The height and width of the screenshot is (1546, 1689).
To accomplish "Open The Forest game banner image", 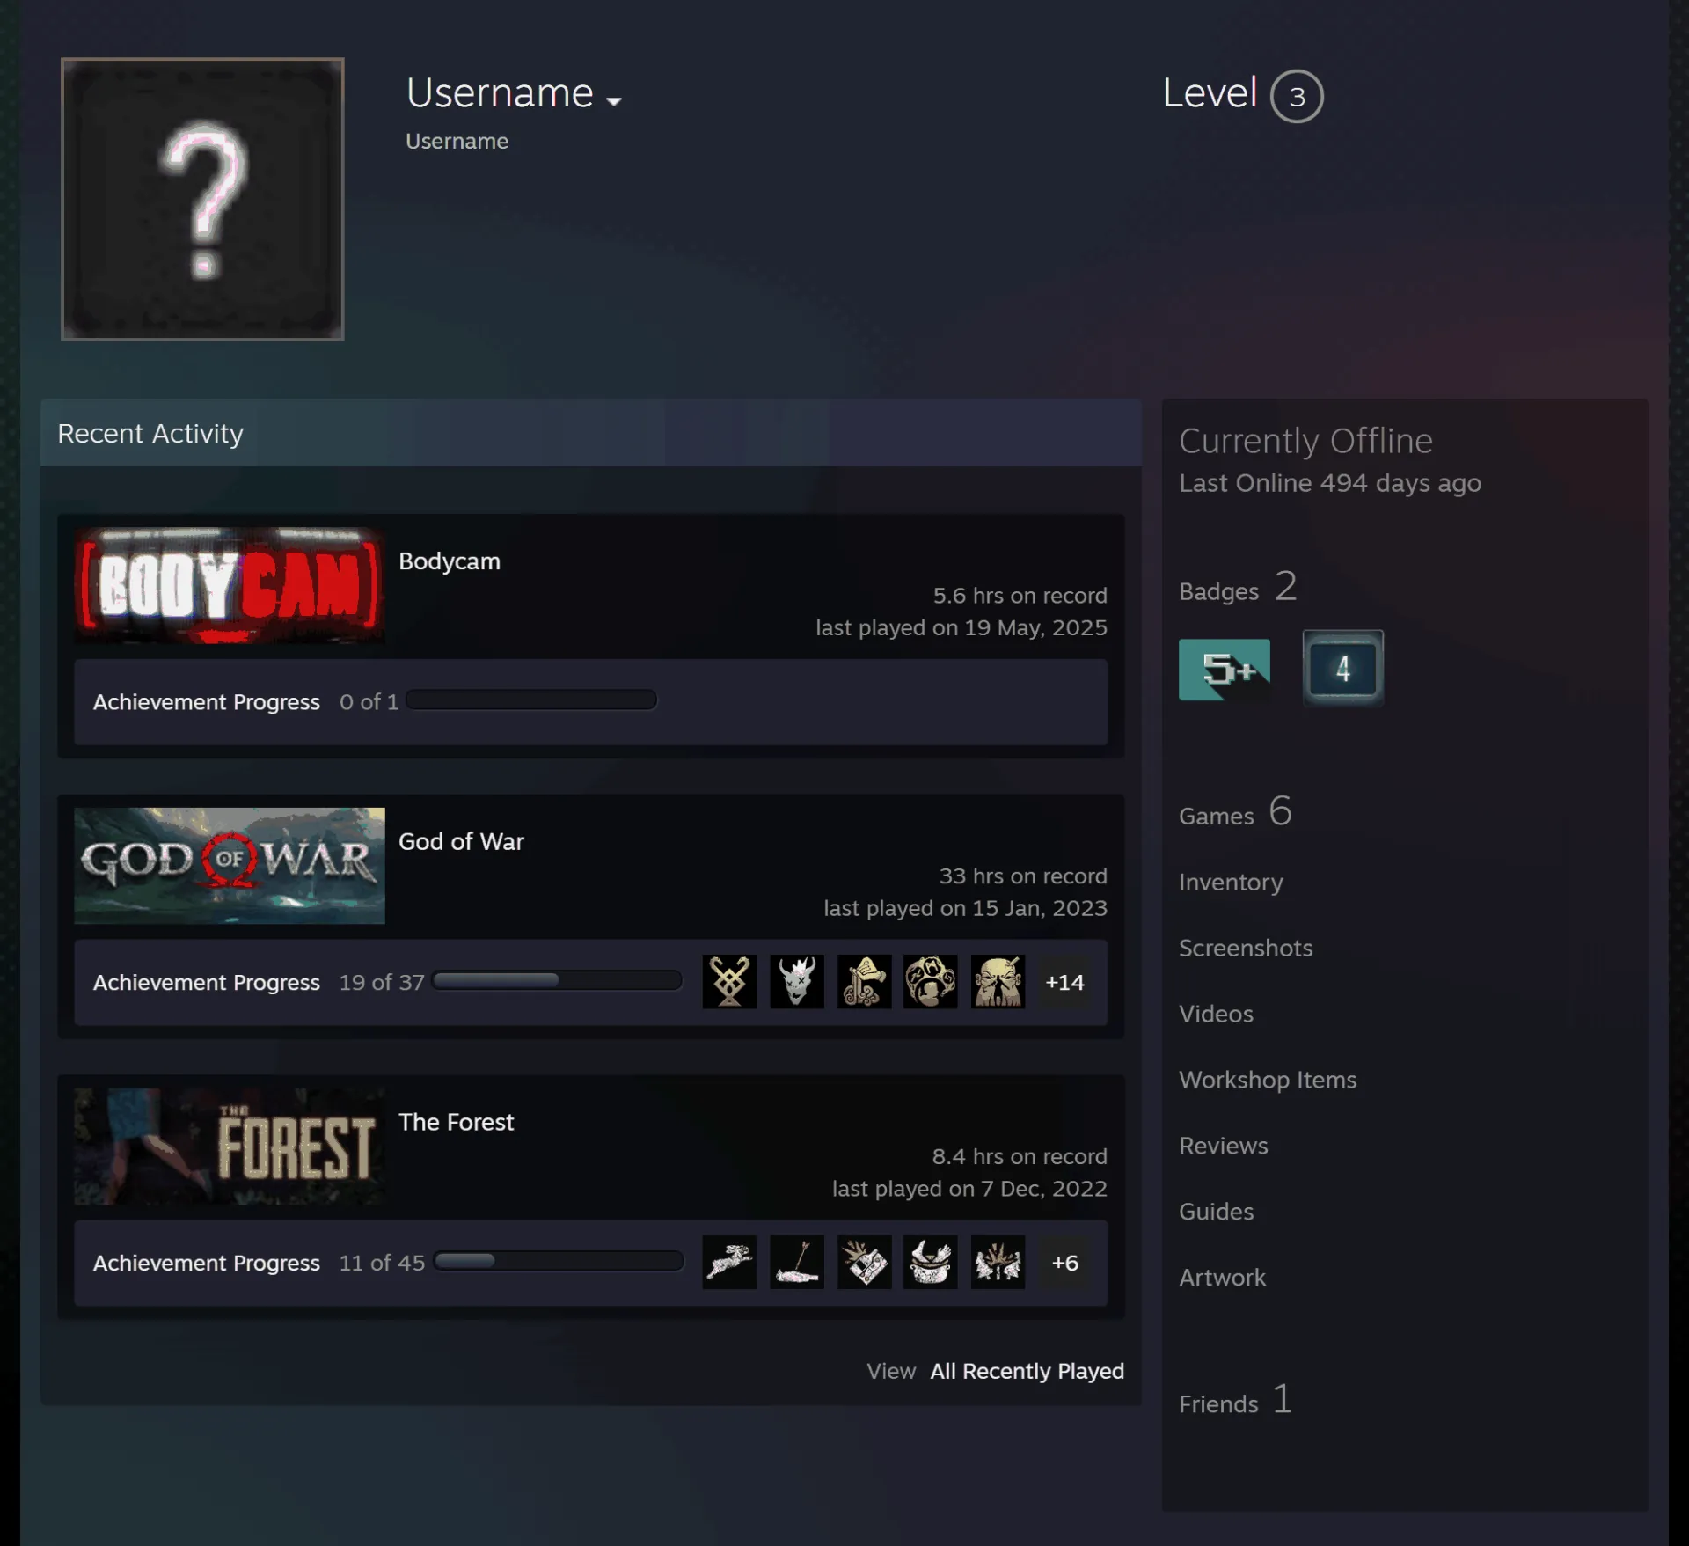I will click(x=230, y=1146).
